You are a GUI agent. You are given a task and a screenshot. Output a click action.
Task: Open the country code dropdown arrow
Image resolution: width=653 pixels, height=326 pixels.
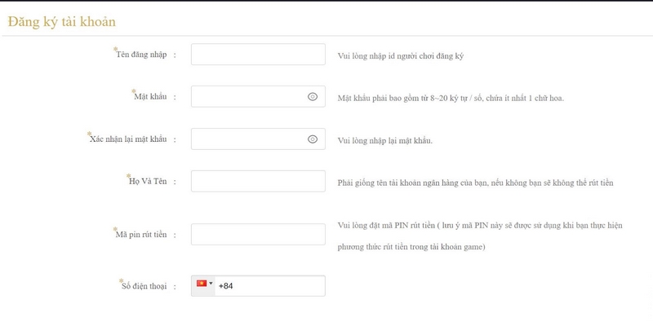pyautogui.click(x=211, y=284)
